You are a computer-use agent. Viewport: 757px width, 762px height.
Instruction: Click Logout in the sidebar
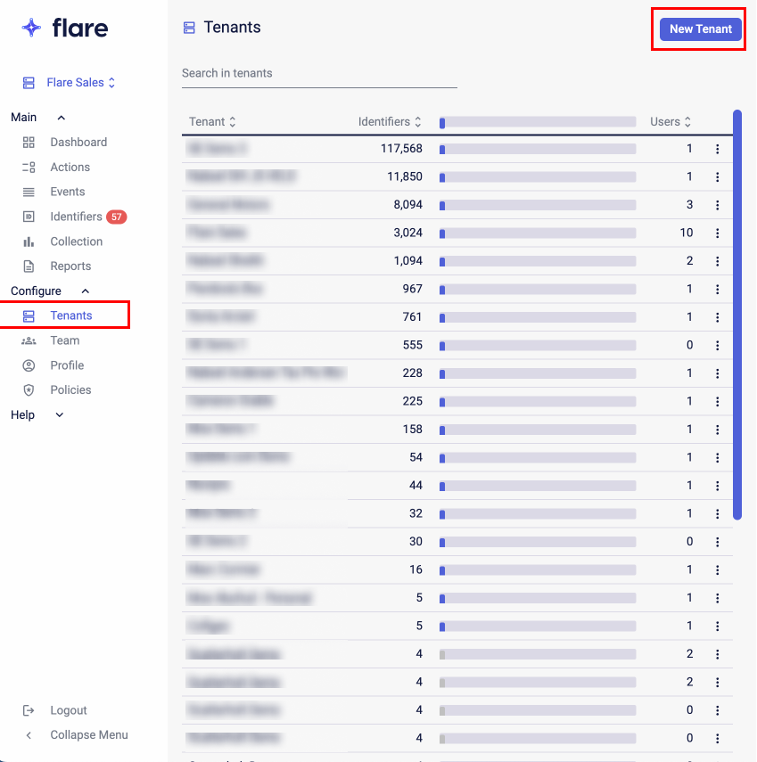68,710
